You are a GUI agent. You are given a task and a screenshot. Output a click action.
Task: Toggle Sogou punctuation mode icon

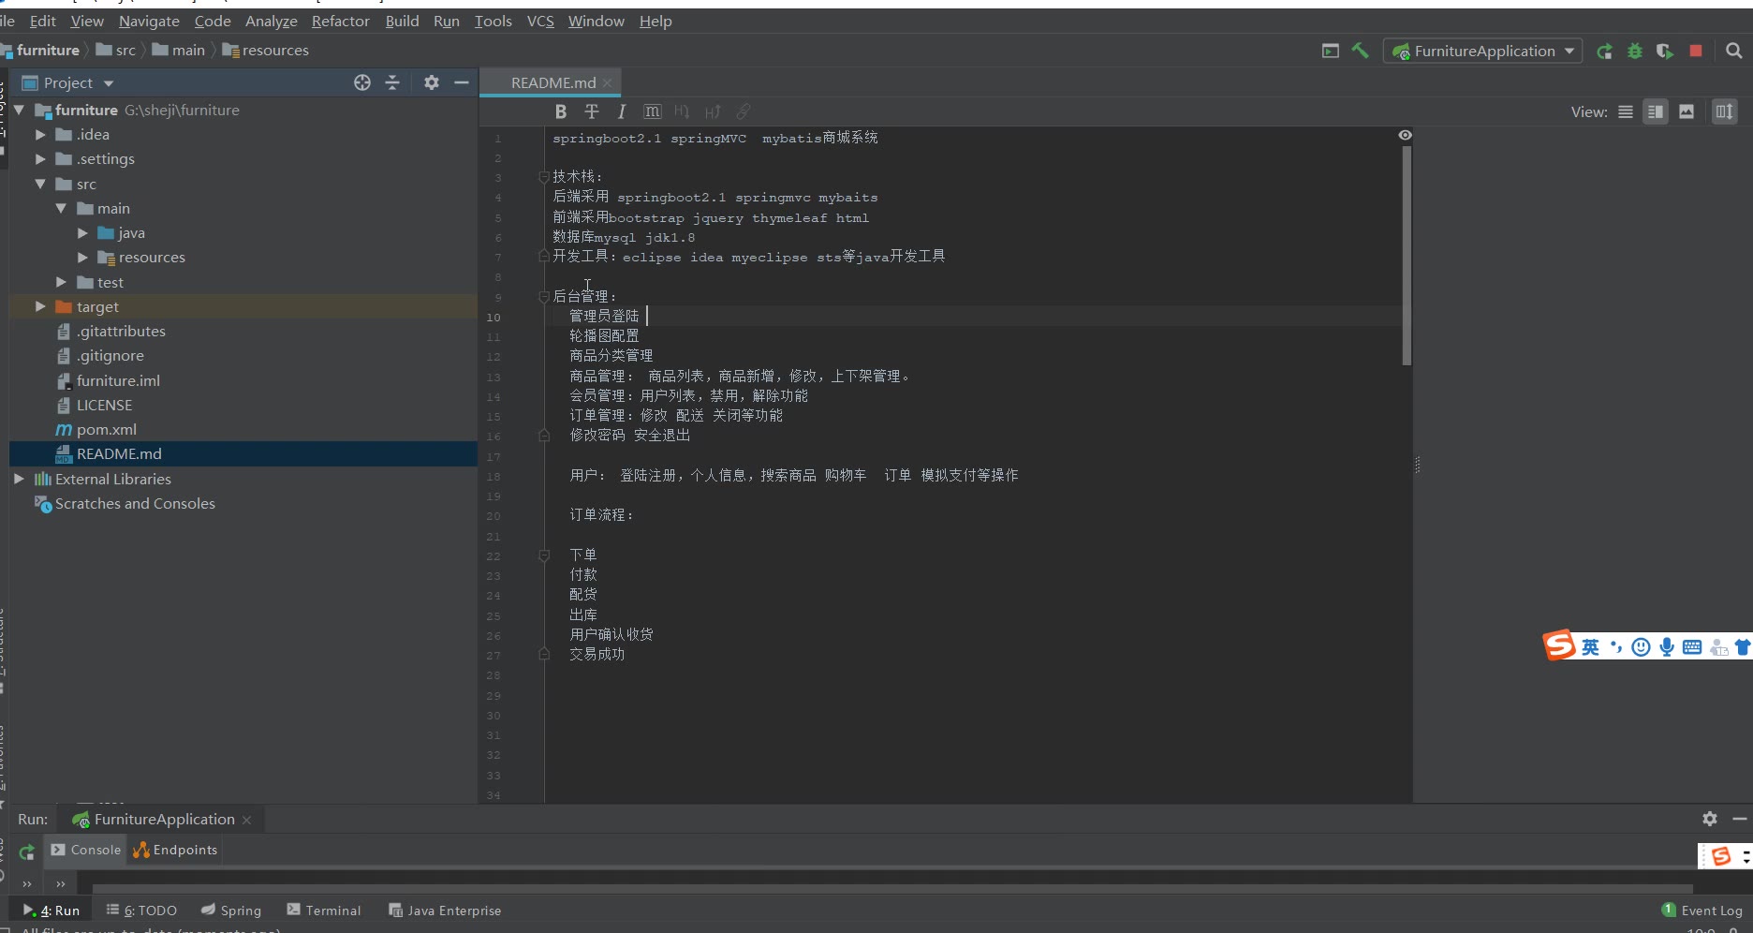coord(1616,647)
